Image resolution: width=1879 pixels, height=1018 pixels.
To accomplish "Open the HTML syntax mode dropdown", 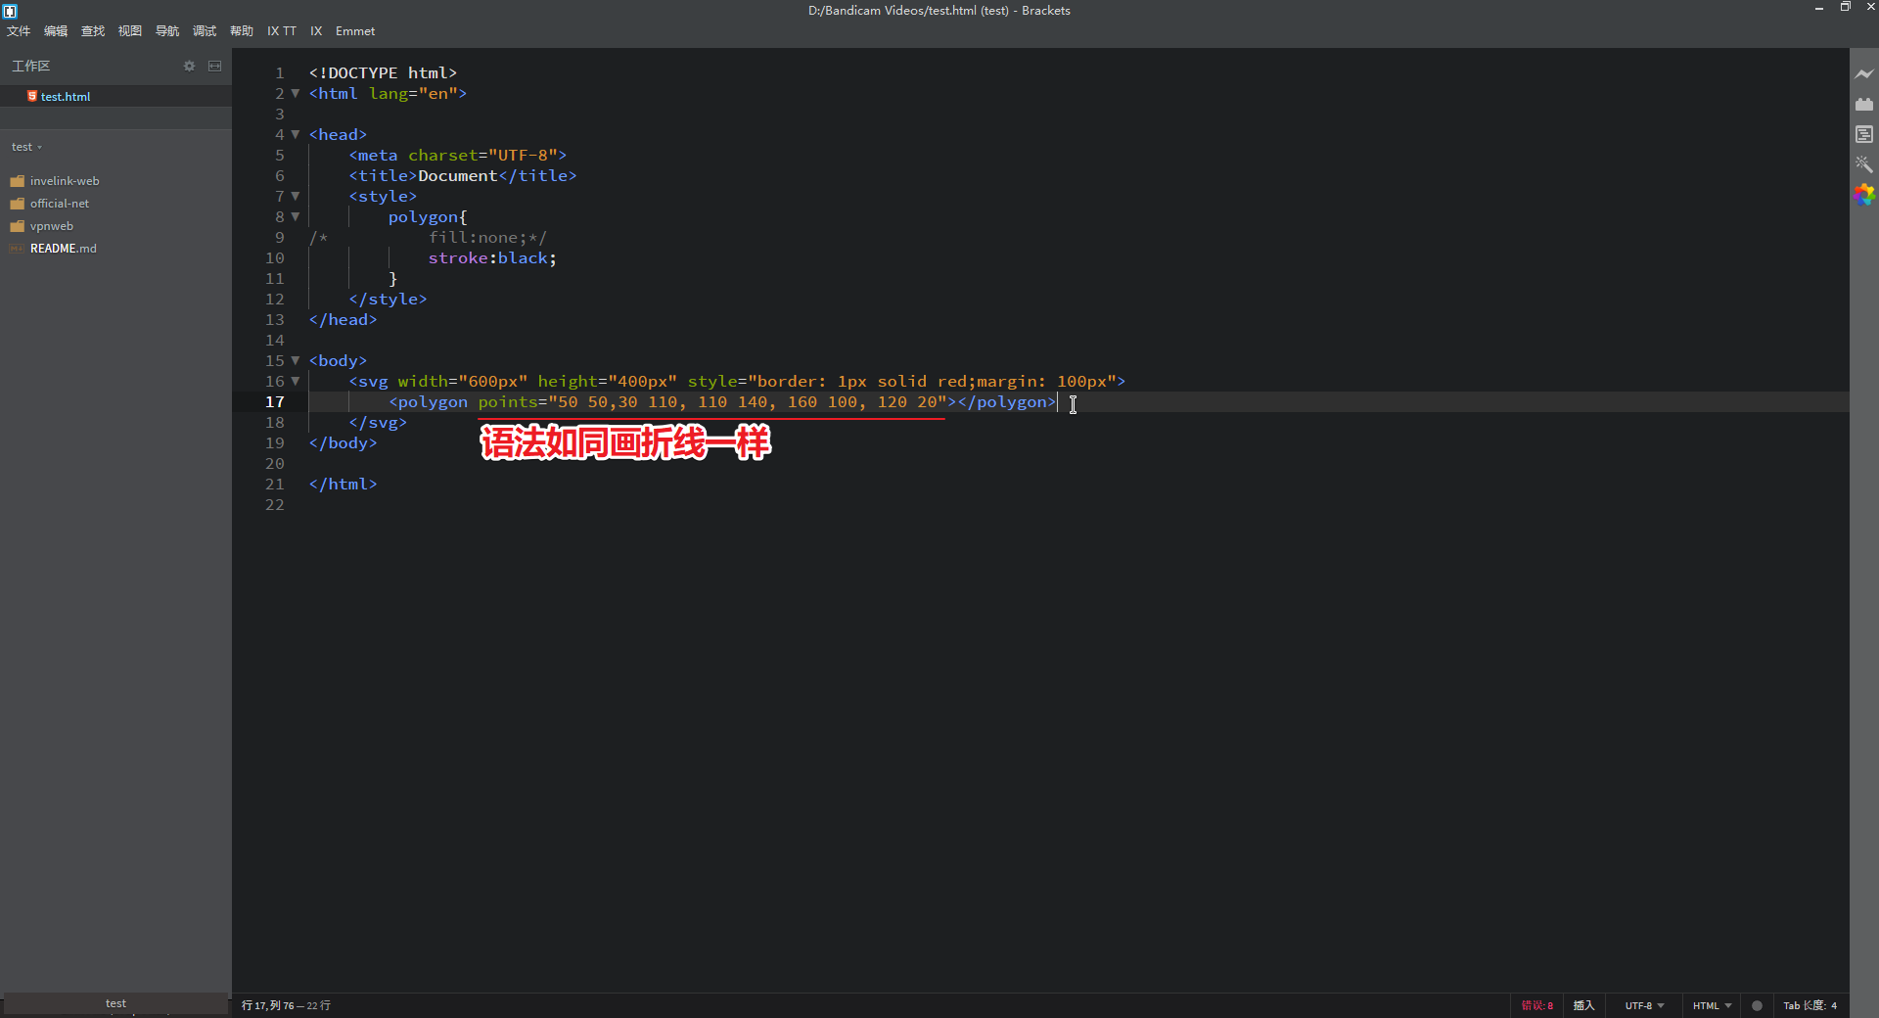I will pos(1711,1005).
